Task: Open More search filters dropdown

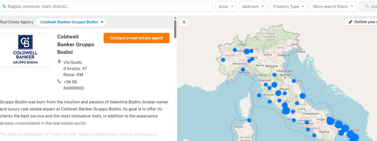Action: pos(333,6)
